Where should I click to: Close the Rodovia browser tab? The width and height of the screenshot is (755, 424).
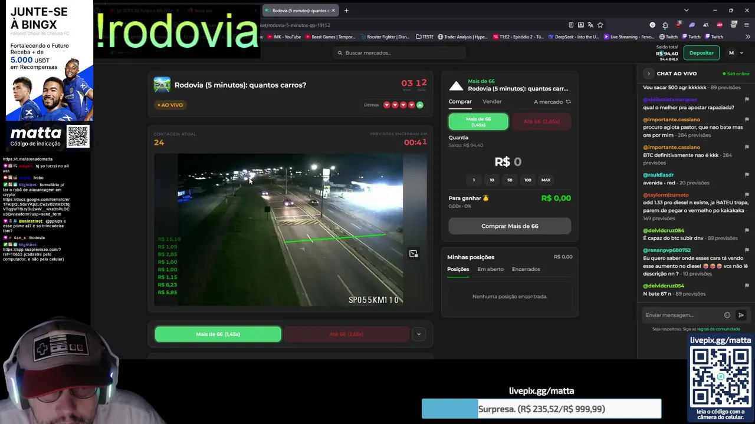click(333, 10)
